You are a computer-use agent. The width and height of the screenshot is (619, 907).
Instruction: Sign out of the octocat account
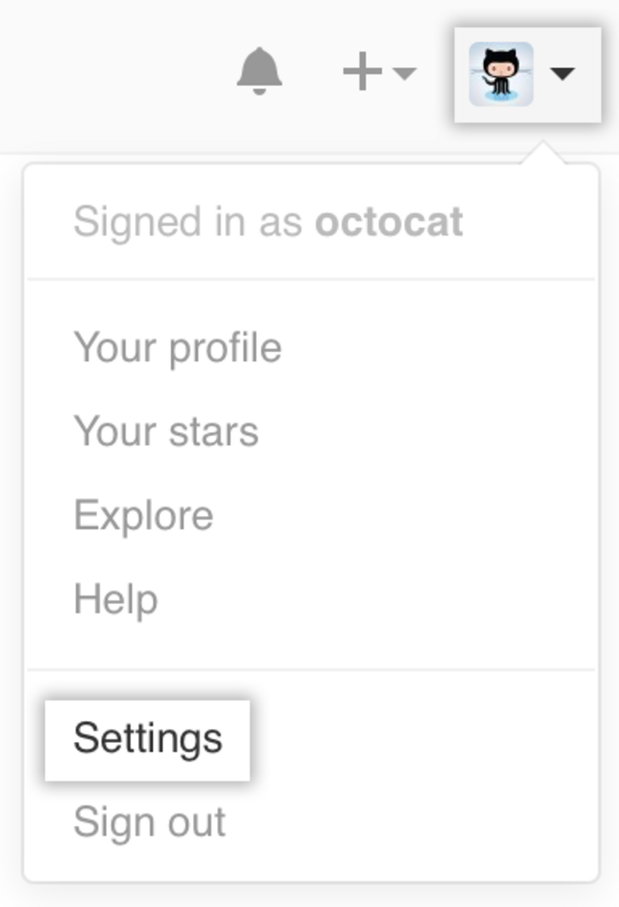click(x=150, y=822)
